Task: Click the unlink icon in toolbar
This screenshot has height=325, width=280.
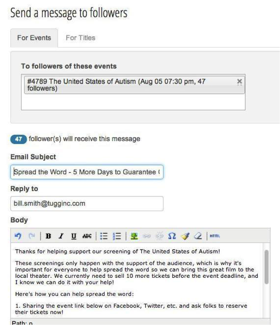Action: pos(160,236)
